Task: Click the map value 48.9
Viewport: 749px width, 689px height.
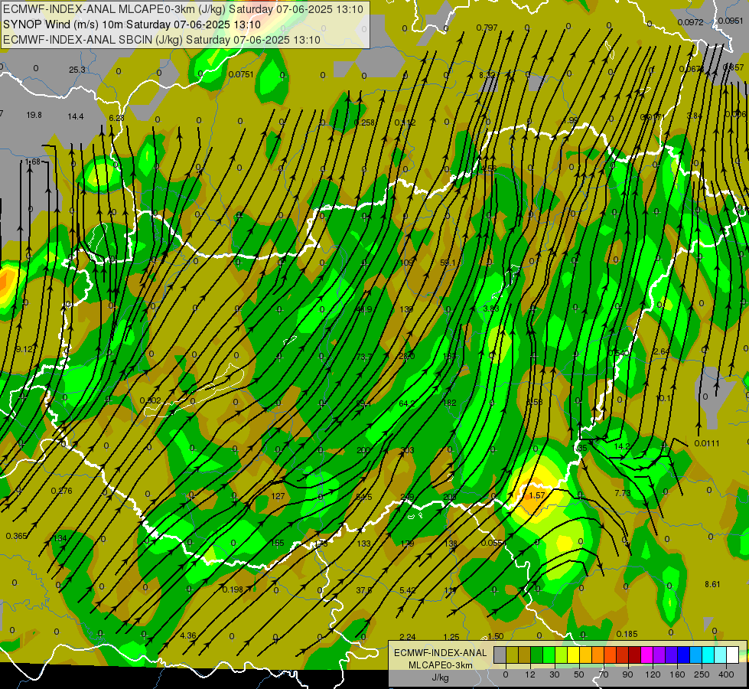Action: (x=363, y=309)
